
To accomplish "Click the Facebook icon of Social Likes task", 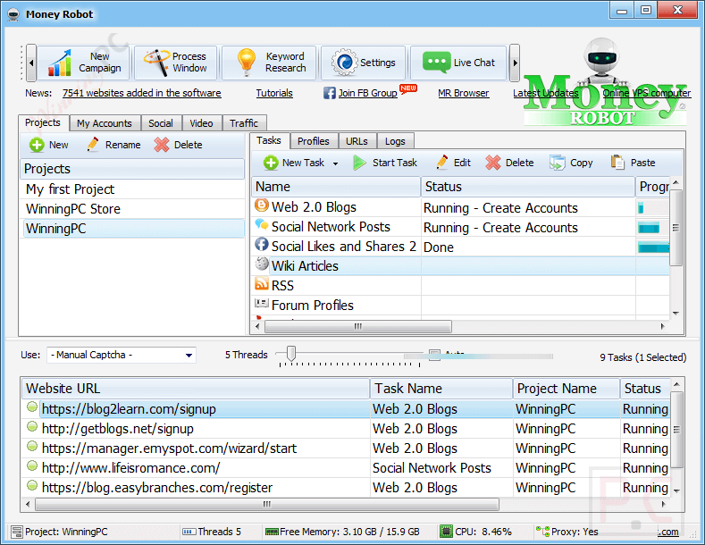I will [262, 245].
